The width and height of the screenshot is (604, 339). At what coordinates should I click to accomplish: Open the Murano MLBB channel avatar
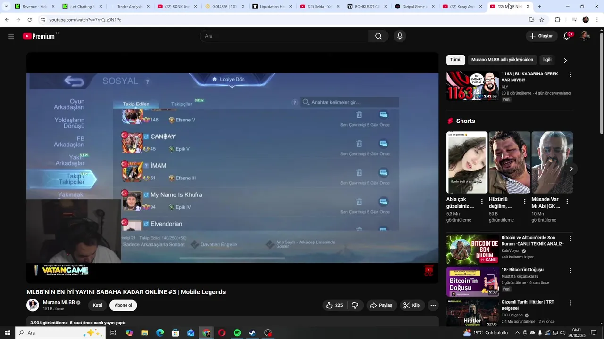click(x=33, y=305)
